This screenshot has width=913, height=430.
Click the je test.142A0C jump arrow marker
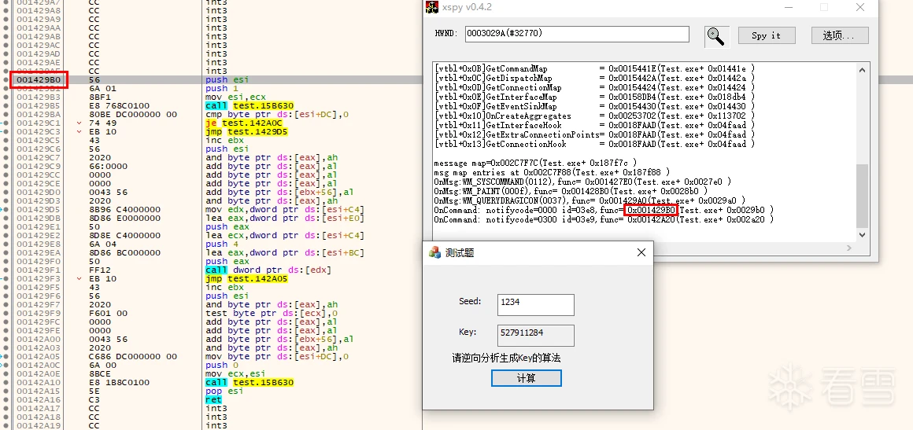point(79,123)
